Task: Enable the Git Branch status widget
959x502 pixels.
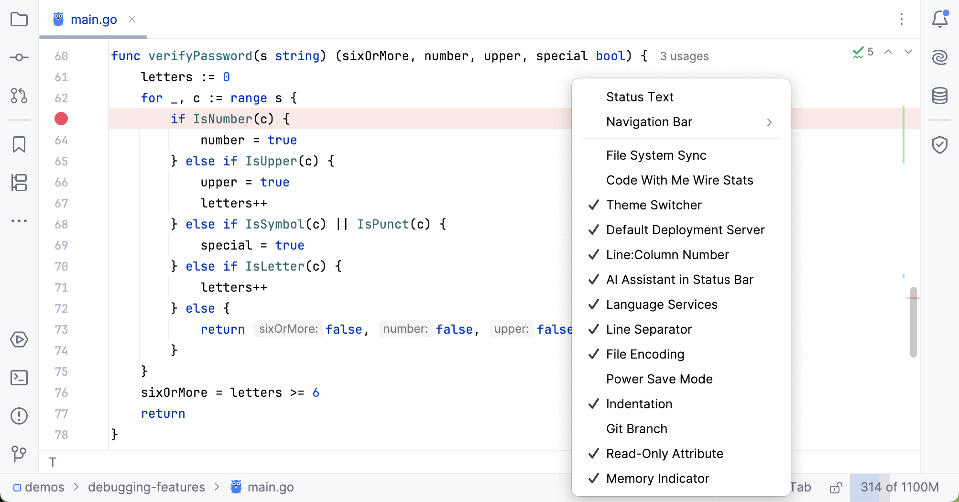Action: pos(636,429)
